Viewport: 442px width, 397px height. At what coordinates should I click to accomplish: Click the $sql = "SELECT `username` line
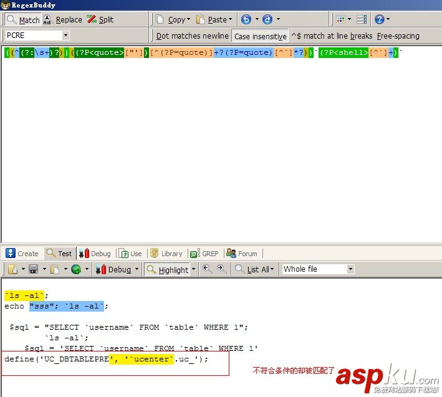(x=128, y=327)
